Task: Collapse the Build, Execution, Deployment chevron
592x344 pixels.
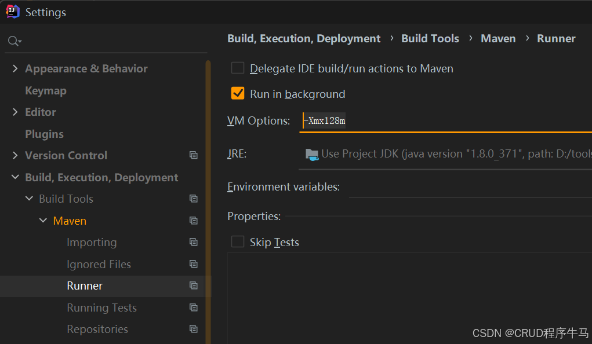Action: pos(15,177)
